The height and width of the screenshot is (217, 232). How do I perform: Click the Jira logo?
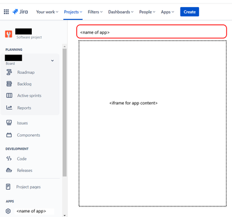pyautogui.click(x=20, y=12)
